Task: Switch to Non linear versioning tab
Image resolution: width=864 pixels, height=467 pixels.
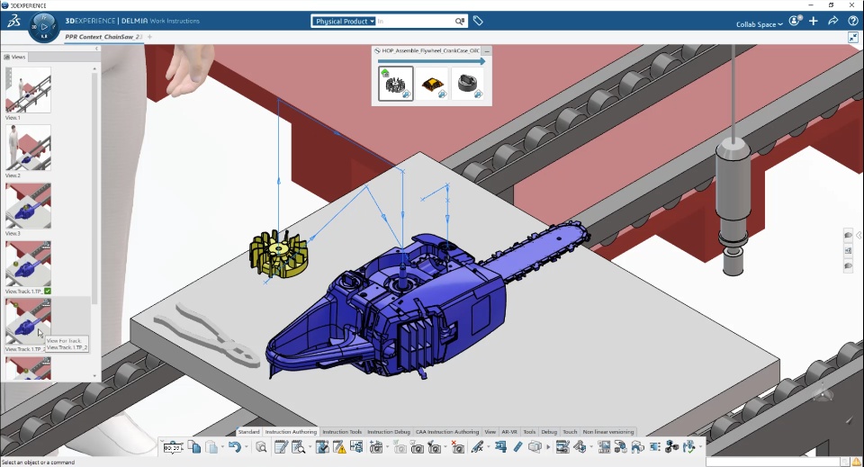Action: 607,432
